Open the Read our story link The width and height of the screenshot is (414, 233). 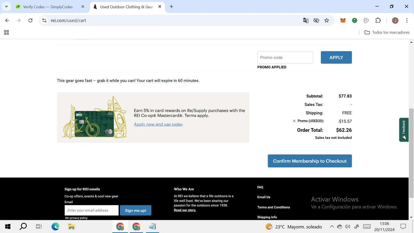tap(185, 210)
